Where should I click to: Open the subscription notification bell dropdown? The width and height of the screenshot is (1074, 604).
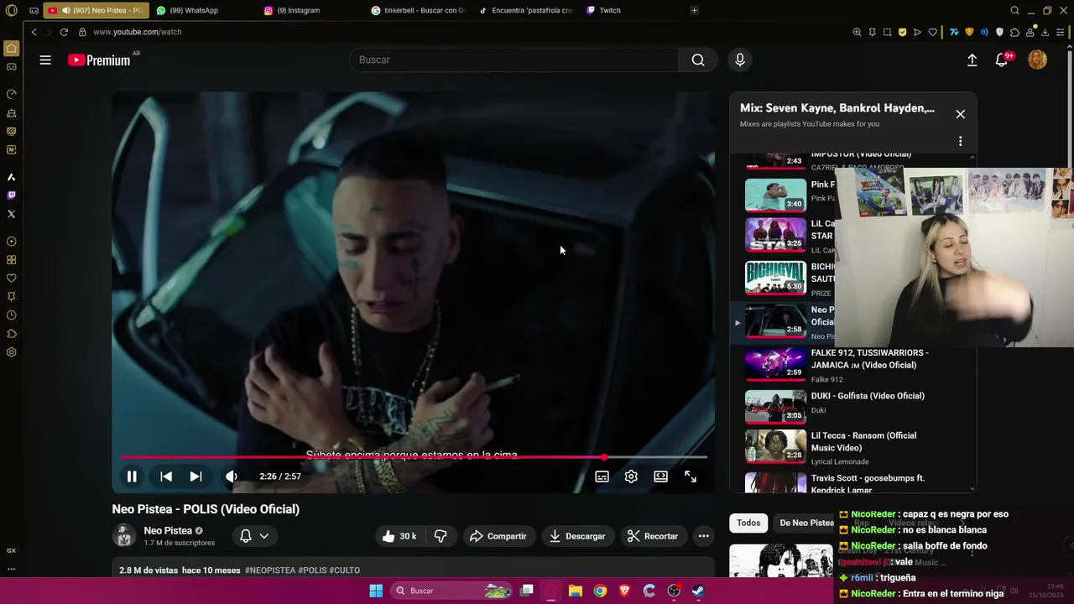pos(254,536)
